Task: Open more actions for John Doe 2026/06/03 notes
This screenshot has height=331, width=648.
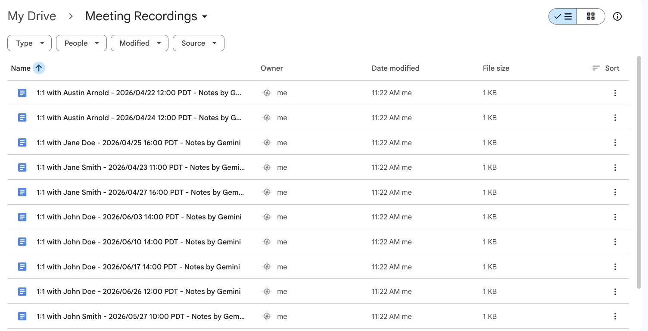Action: pyautogui.click(x=615, y=217)
